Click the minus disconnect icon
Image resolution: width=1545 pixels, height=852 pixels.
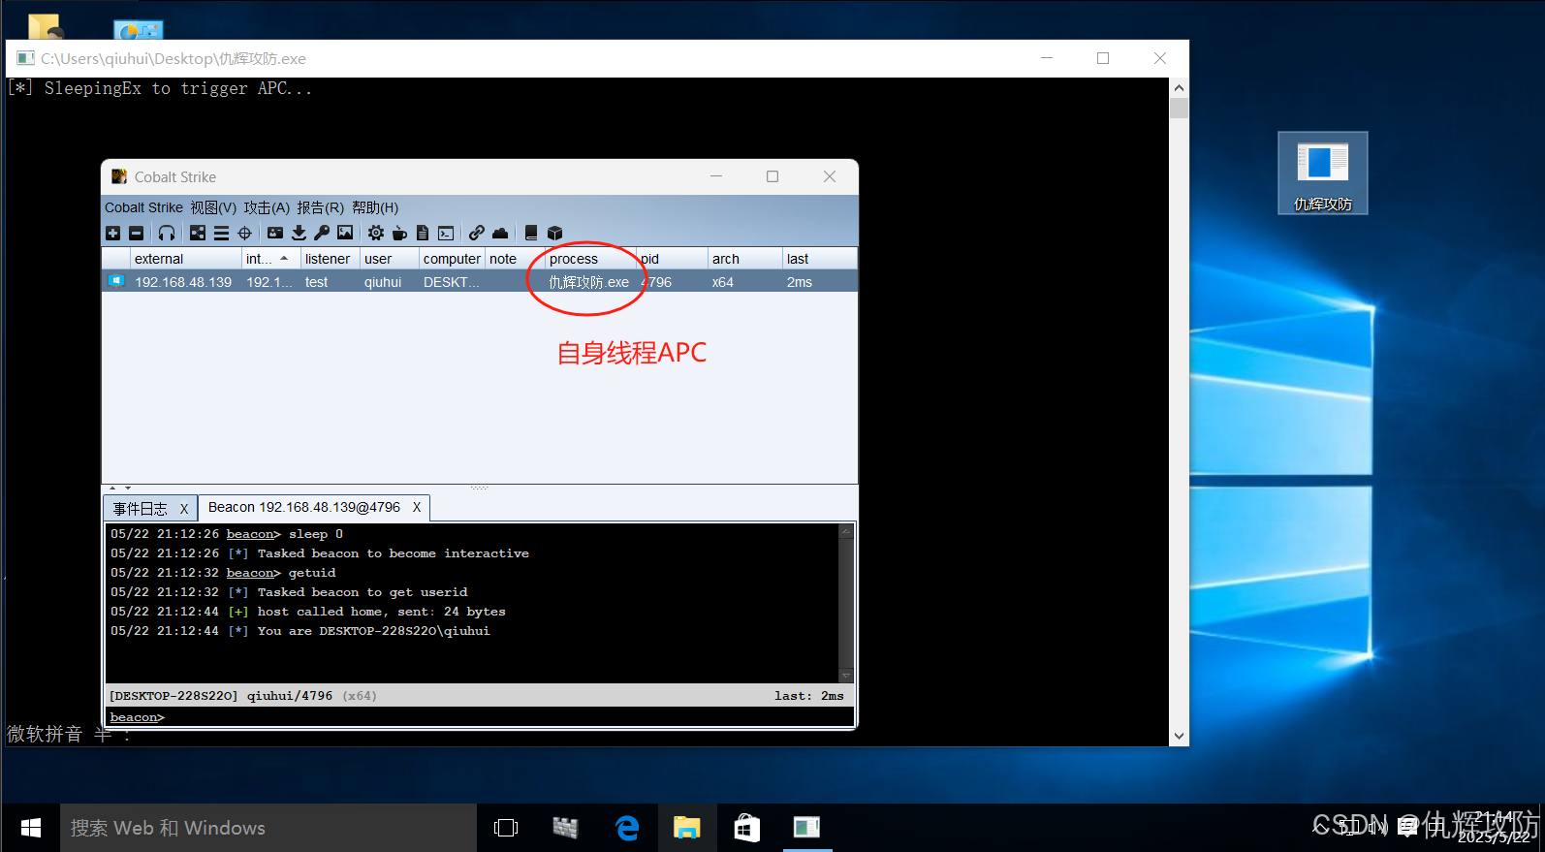tap(136, 233)
